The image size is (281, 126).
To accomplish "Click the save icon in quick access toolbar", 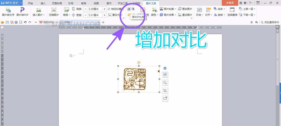I will (7, 22).
